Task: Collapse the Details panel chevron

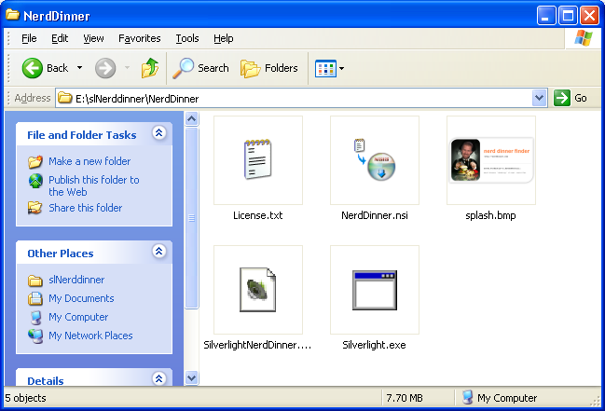Action: click(x=159, y=378)
